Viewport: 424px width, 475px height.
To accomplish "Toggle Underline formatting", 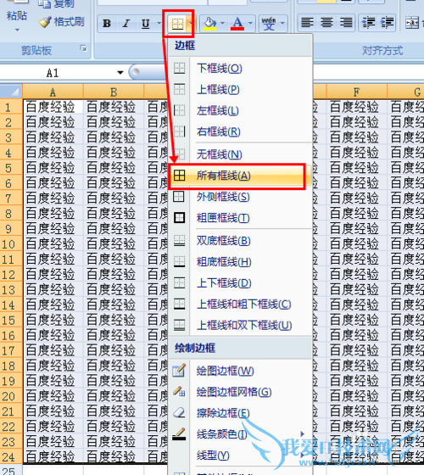I will pyautogui.click(x=146, y=24).
